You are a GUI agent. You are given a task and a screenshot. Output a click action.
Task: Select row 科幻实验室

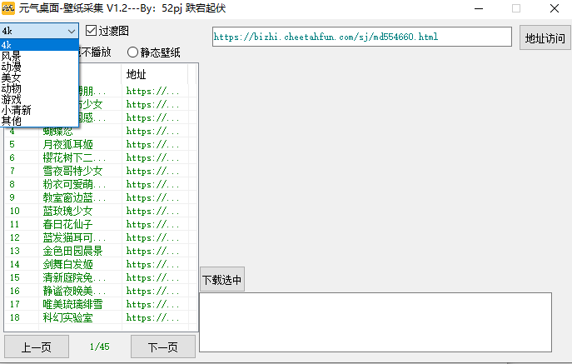[101, 317]
